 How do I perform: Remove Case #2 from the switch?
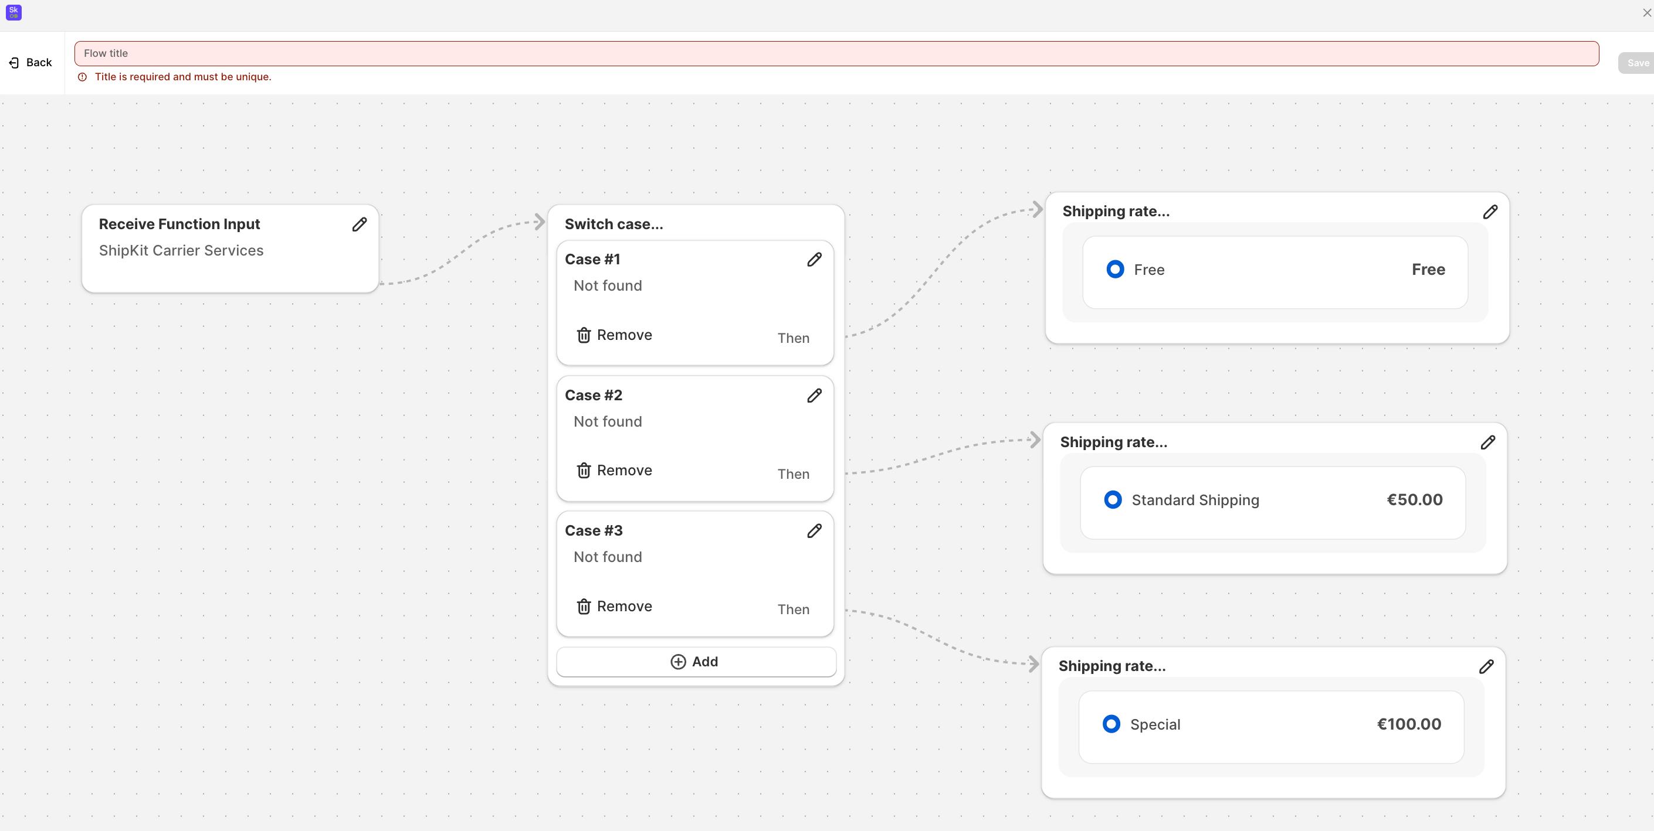[x=615, y=471]
